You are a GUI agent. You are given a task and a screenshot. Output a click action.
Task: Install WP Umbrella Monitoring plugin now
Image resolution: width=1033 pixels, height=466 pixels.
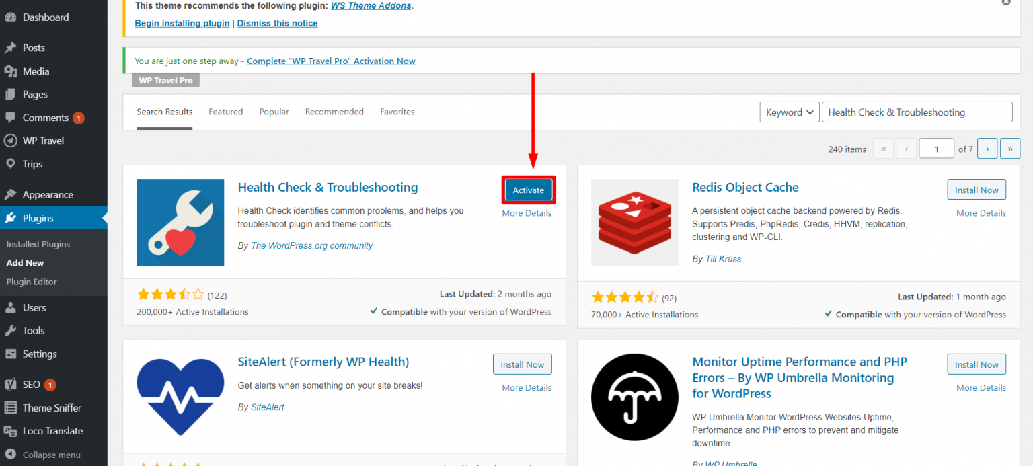(977, 364)
